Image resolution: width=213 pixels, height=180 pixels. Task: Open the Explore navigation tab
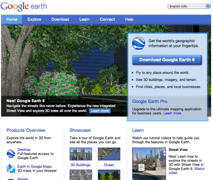(34, 19)
